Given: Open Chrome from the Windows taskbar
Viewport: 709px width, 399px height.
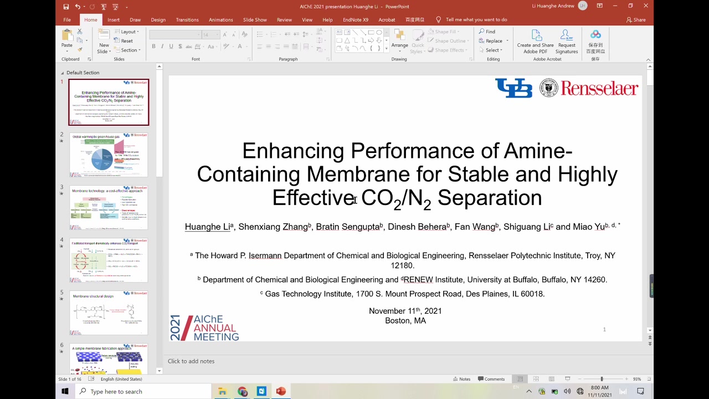Looking at the screenshot, I should pos(243,391).
